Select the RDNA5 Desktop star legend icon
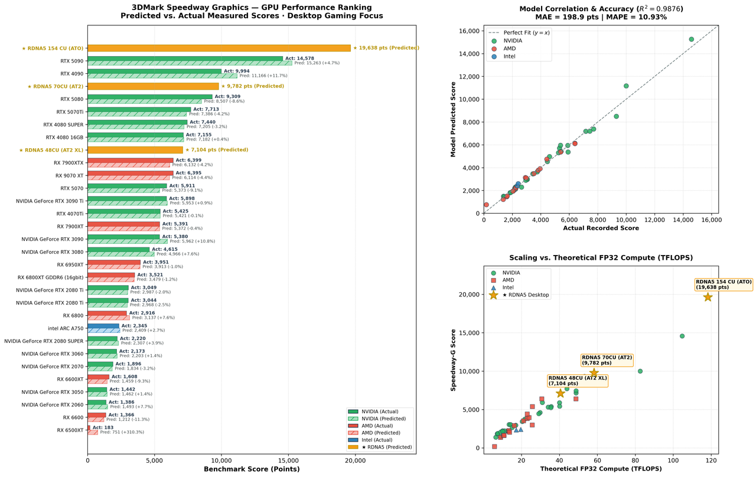 click(493, 295)
